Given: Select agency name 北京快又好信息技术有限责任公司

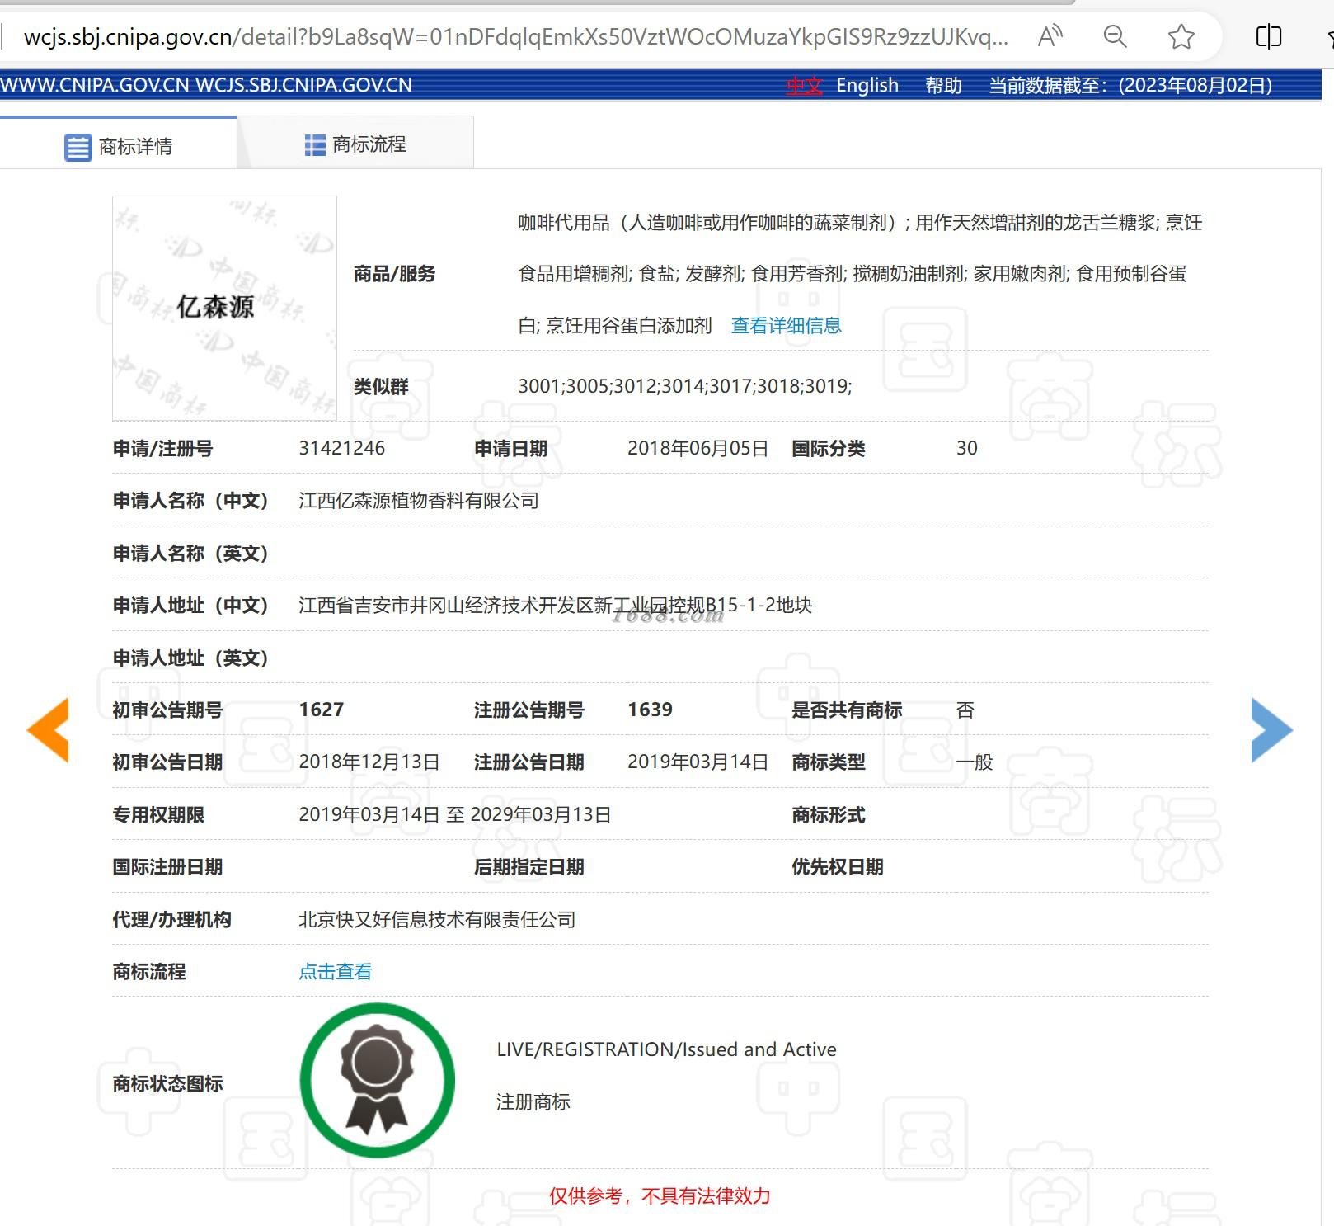Looking at the screenshot, I should pos(437,920).
